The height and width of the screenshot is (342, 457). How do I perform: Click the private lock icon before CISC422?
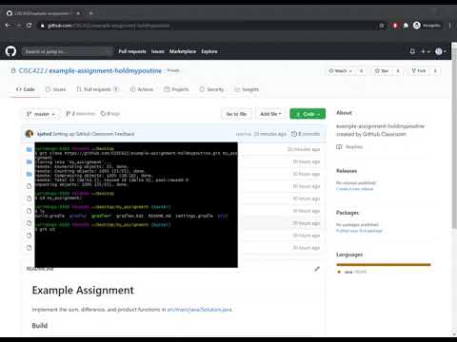[13, 70]
